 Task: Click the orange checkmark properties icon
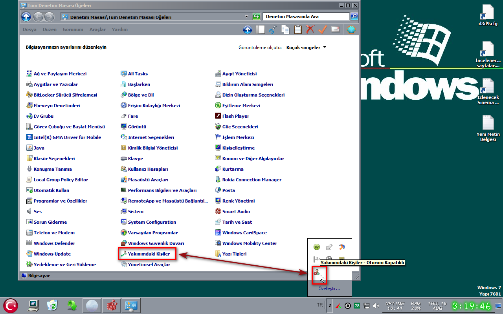323,29
